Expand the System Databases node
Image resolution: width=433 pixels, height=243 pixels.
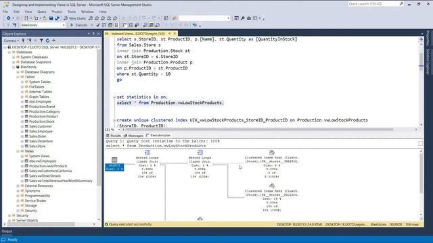[14, 57]
